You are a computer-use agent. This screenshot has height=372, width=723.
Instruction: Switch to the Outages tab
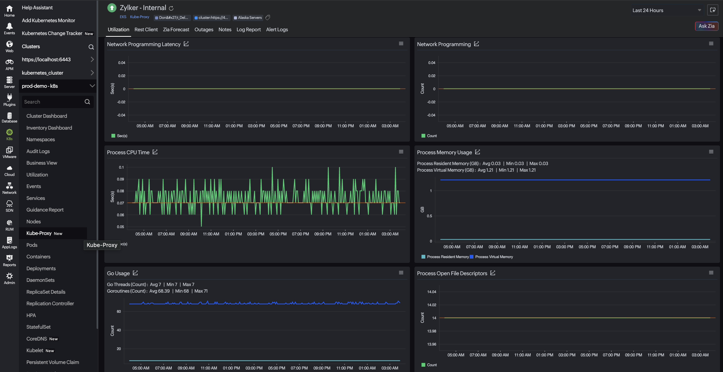(204, 29)
